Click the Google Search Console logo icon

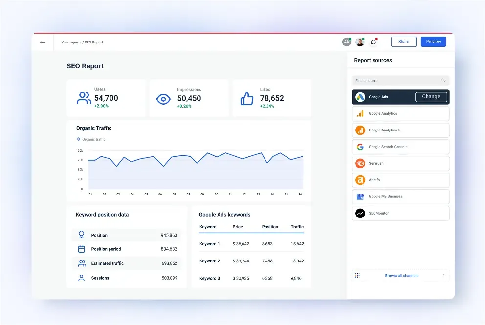coord(360,147)
